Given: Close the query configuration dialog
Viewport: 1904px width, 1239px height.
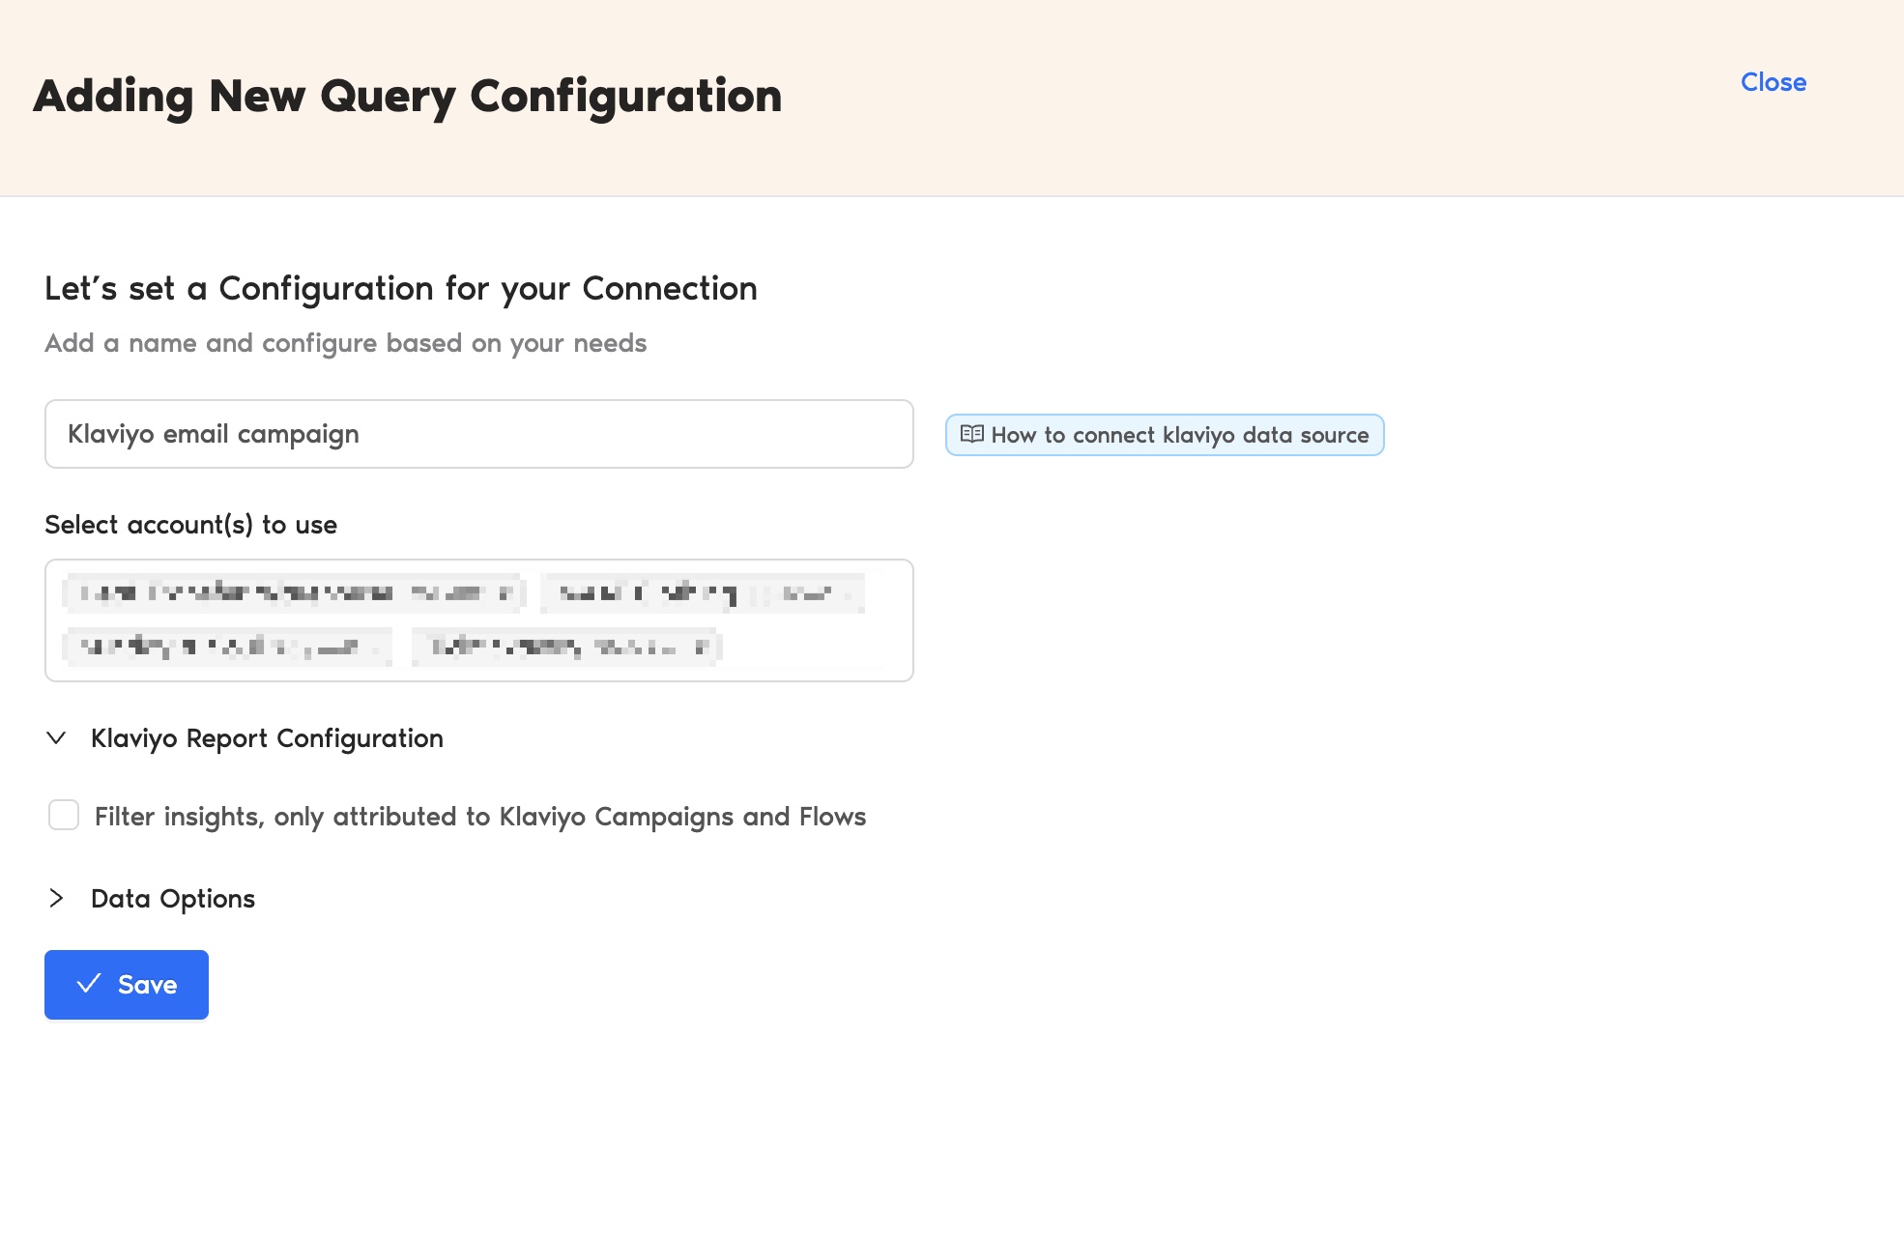Looking at the screenshot, I should pyautogui.click(x=1774, y=82).
